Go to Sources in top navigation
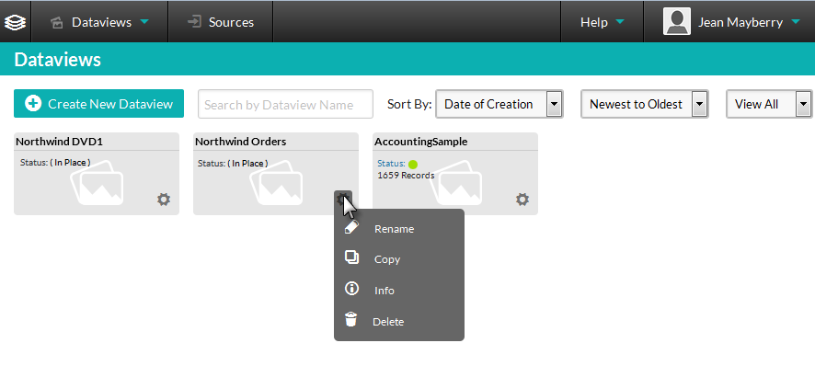The width and height of the screenshot is (815, 366). point(221,22)
